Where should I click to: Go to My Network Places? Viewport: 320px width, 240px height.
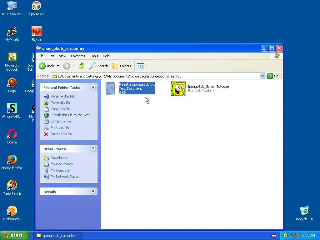click(61, 177)
